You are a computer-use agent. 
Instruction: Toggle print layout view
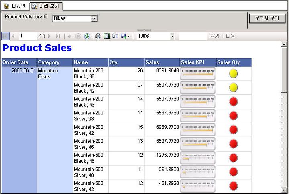[107, 36]
